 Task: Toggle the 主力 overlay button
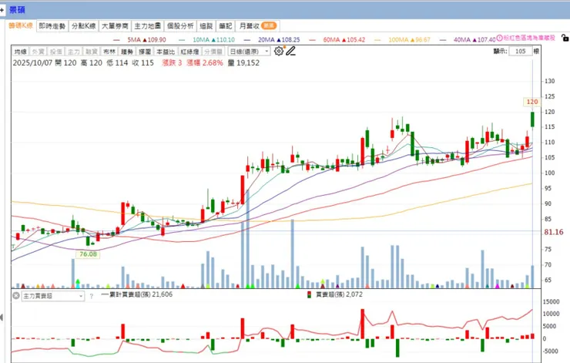click(74, 52)
